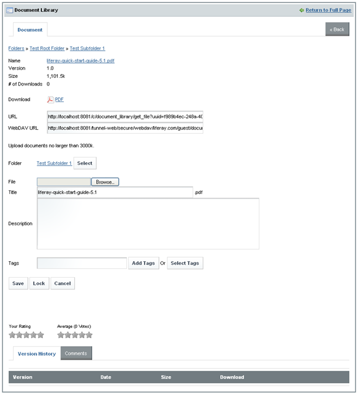Rate the document one star under Your Rating
The width and height of the screenshot is (358, 395).
point(12,335)
